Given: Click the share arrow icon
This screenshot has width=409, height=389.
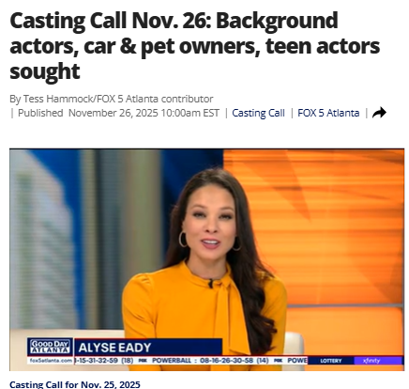Looking at the screenshot, I should [x=379, y=113].
